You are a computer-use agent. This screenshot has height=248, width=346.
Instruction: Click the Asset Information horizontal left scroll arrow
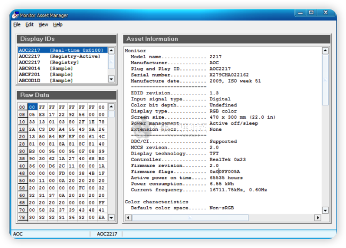point(128,218)
